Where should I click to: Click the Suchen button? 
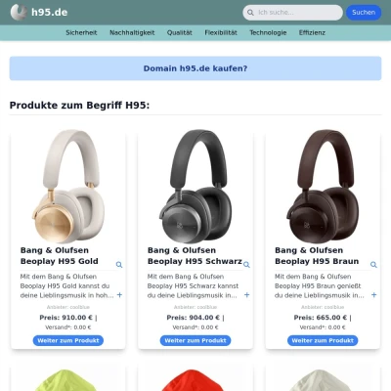[364, 13]
